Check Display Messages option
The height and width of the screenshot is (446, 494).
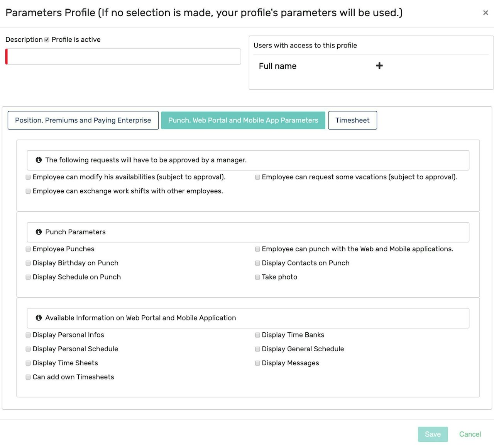tap(257, 363)
